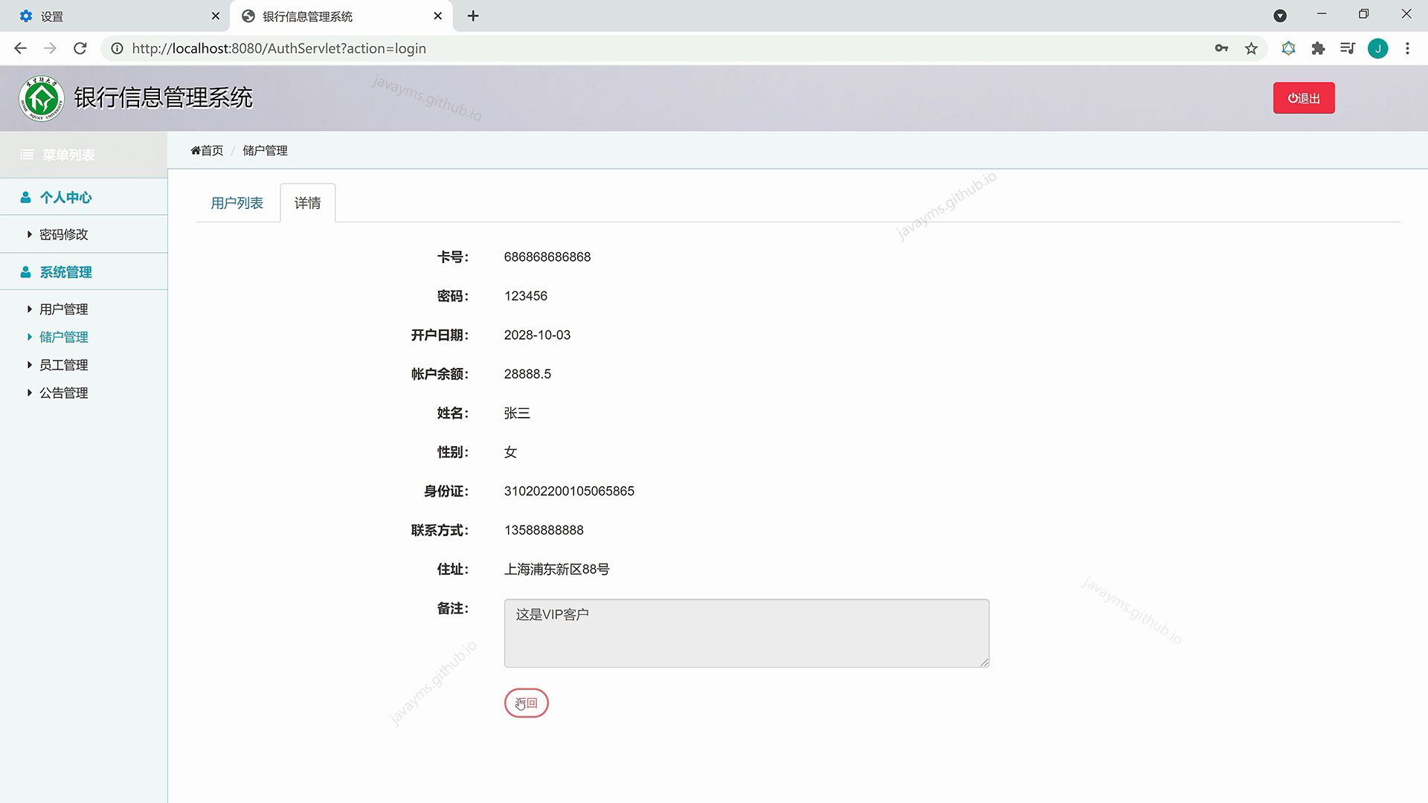Open the Chrome profile avatar J
The height and width of the screenshot is (803, 1428).
pos(1378,48)
